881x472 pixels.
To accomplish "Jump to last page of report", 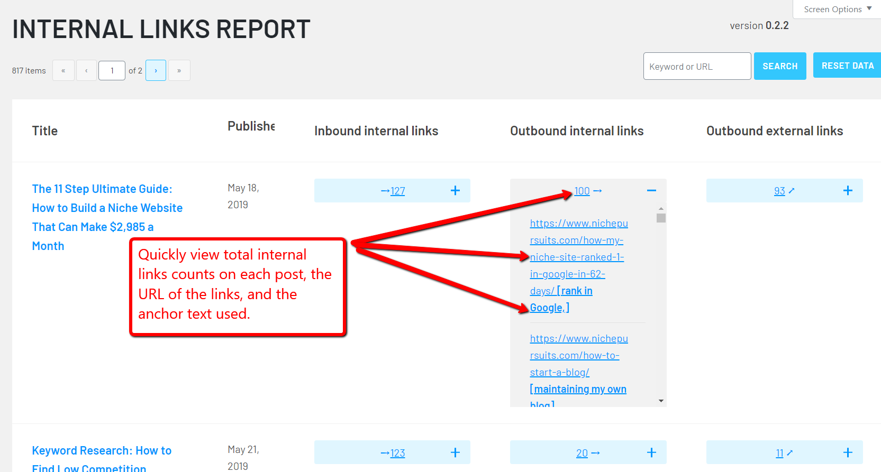I will click(x=179, y=71).
